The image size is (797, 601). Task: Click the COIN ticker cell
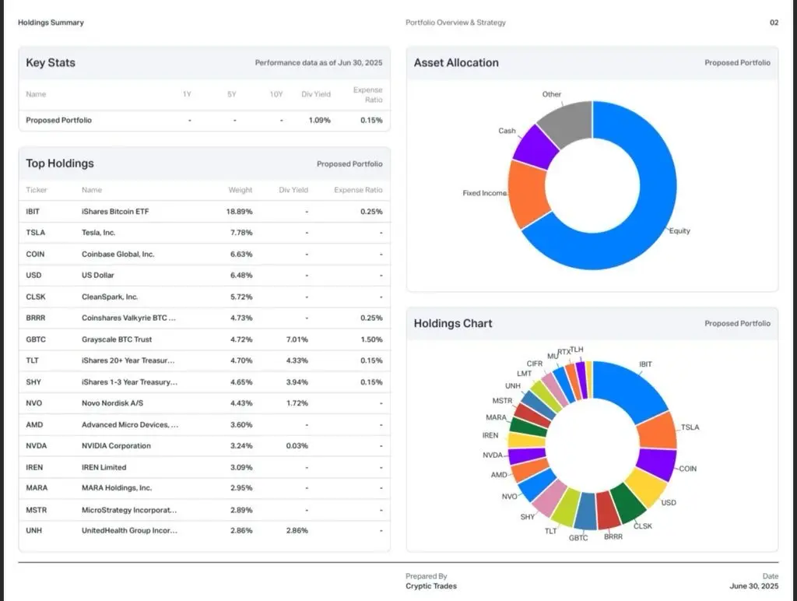pyautogui.click(x=35, y=255)
